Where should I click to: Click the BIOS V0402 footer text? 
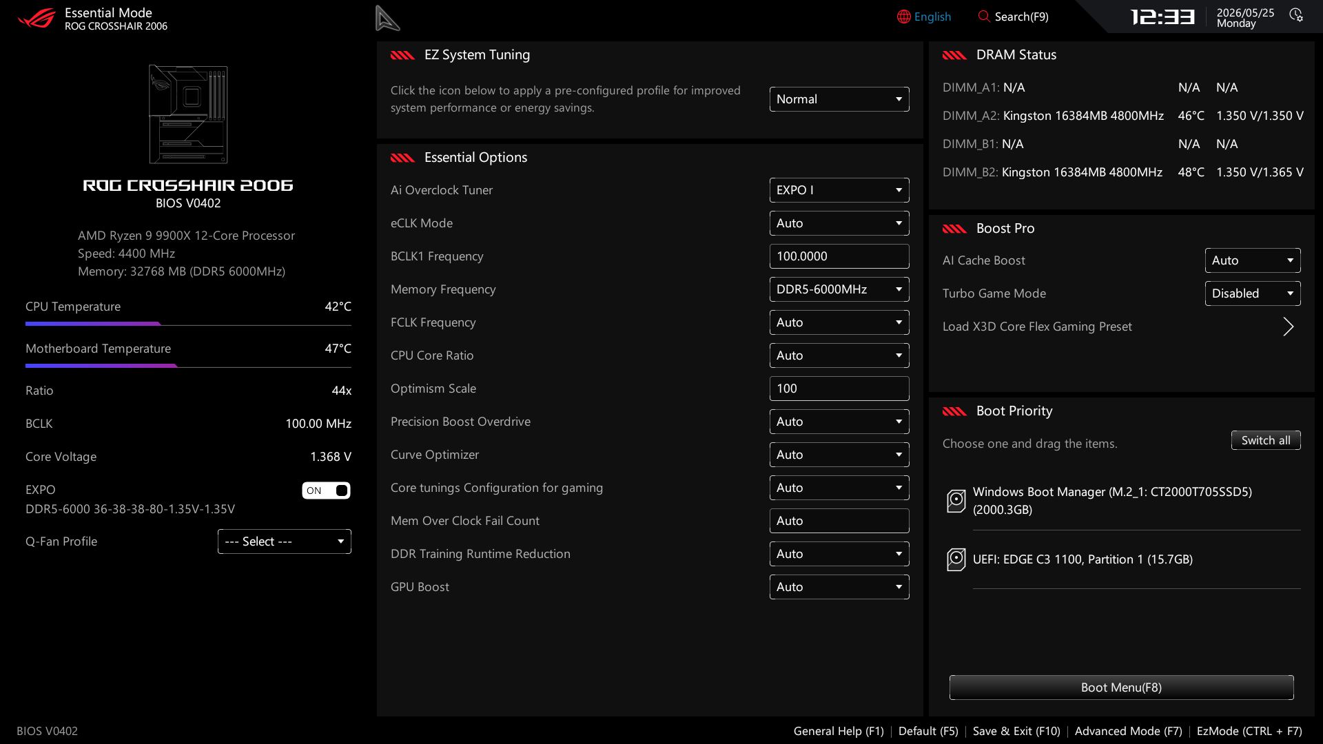click(x=47, y=731)
